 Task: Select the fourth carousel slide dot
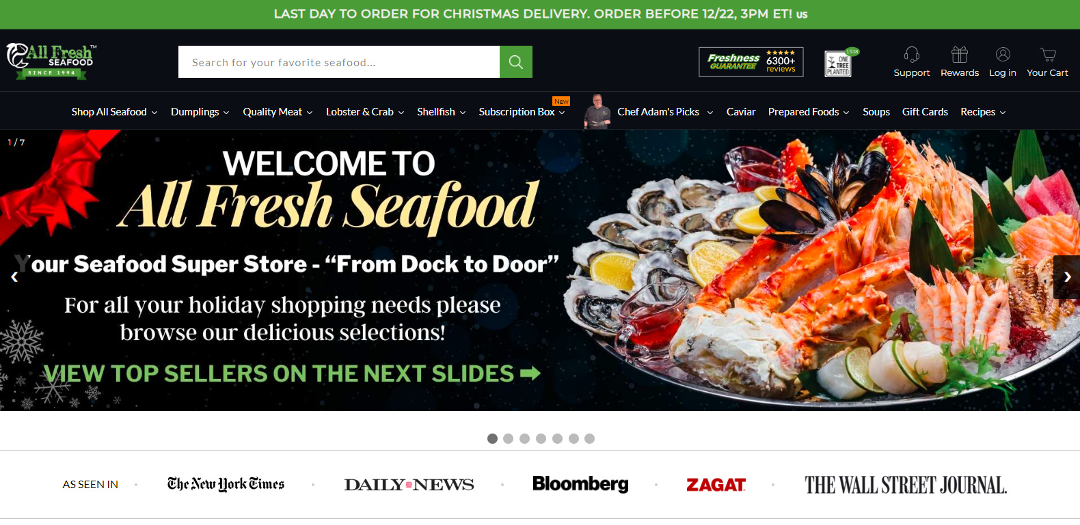(541, 438)
